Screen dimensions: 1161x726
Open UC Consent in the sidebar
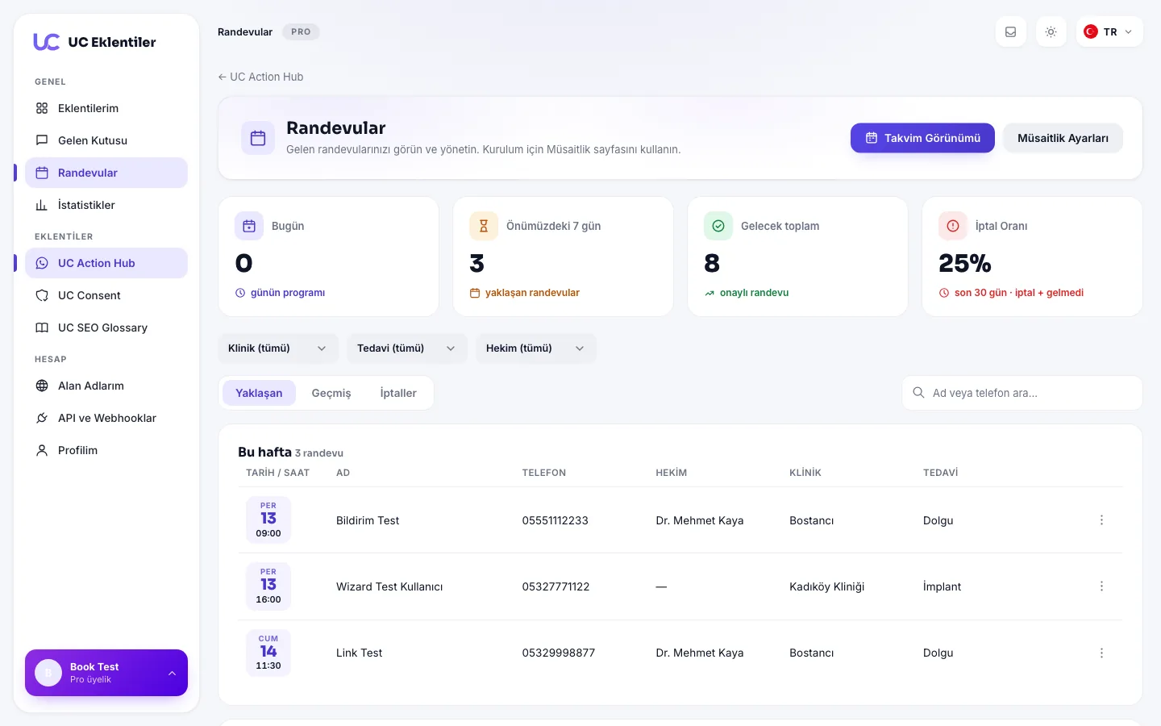point(106,295)
